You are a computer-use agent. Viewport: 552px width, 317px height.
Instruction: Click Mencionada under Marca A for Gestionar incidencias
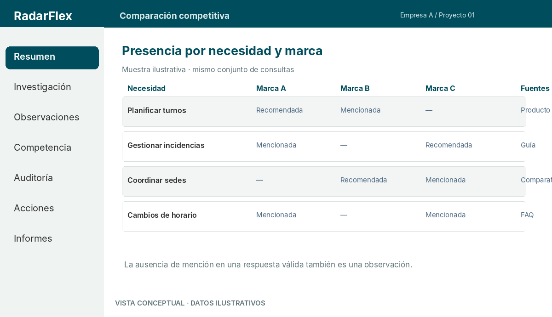(276, 145)
